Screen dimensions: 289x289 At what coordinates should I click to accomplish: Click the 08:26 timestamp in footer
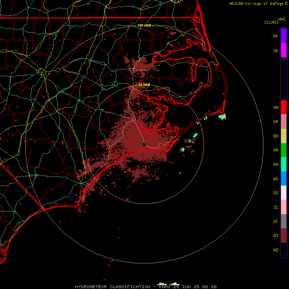click(x=209, y=287)
